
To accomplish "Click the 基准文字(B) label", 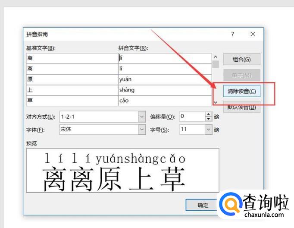I will pos(41,48).
